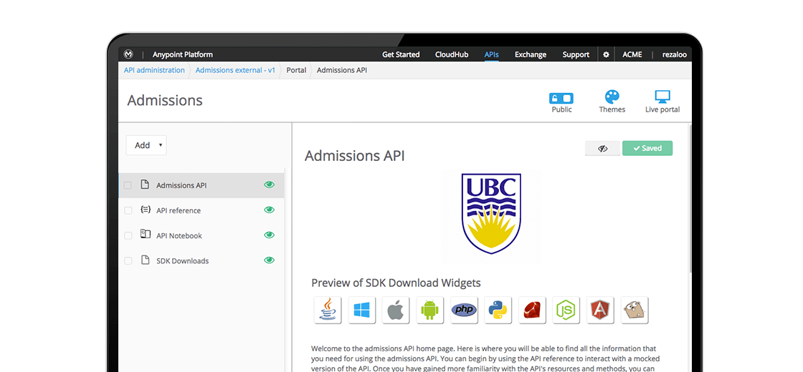Viewport: 803px width, 372px height.
Task: Click the API Notebook icon
Action: tap(146, 235)
